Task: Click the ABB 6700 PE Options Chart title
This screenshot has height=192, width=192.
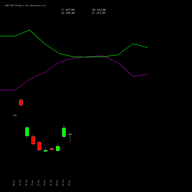Action: click(25, 6)
